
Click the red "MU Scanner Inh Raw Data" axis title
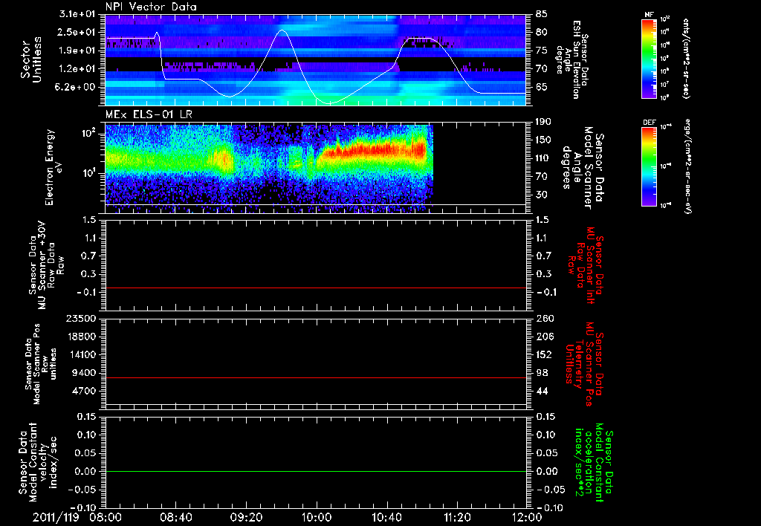586,265
